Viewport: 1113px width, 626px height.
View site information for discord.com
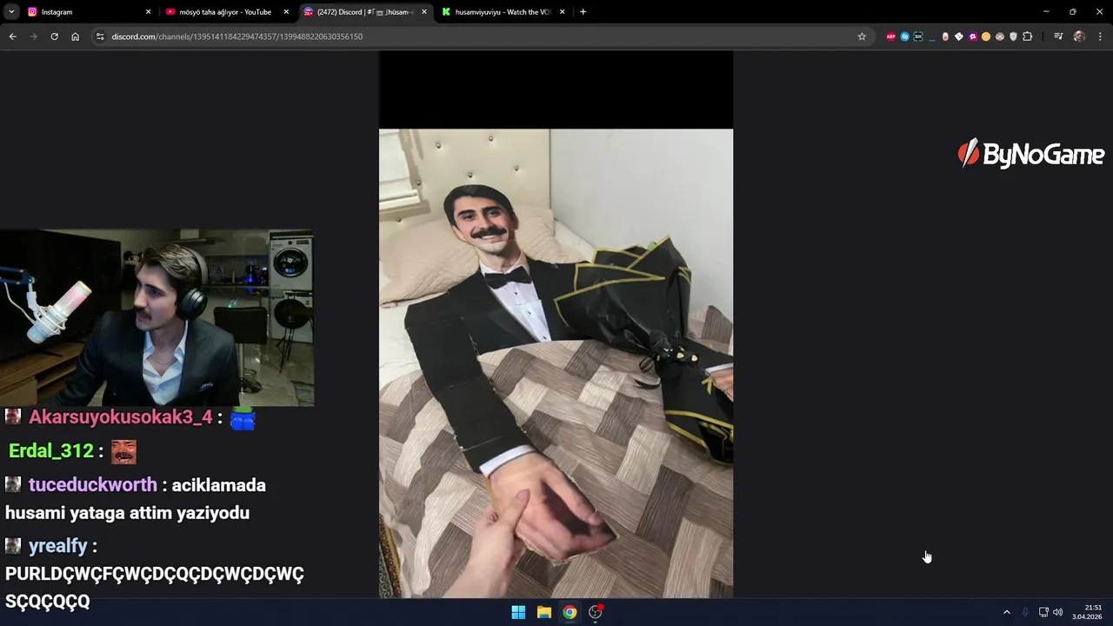100,37
